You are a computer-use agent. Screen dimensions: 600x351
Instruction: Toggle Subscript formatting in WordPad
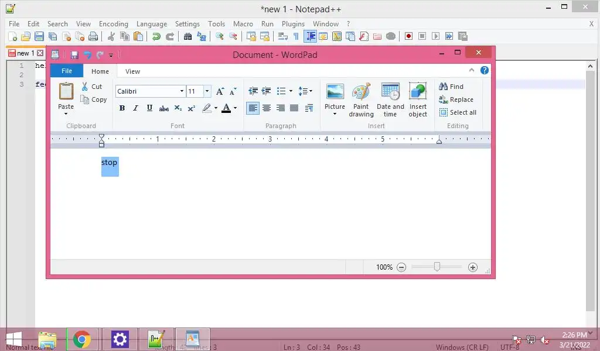pyautogui.click(x=178, y=108)
